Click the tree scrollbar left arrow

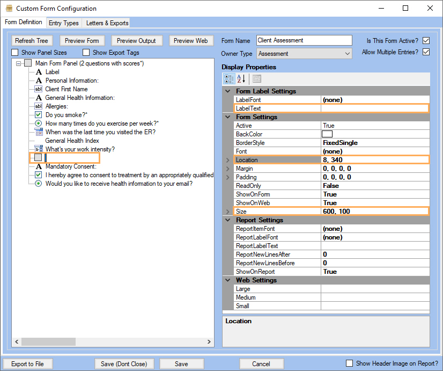17,341
